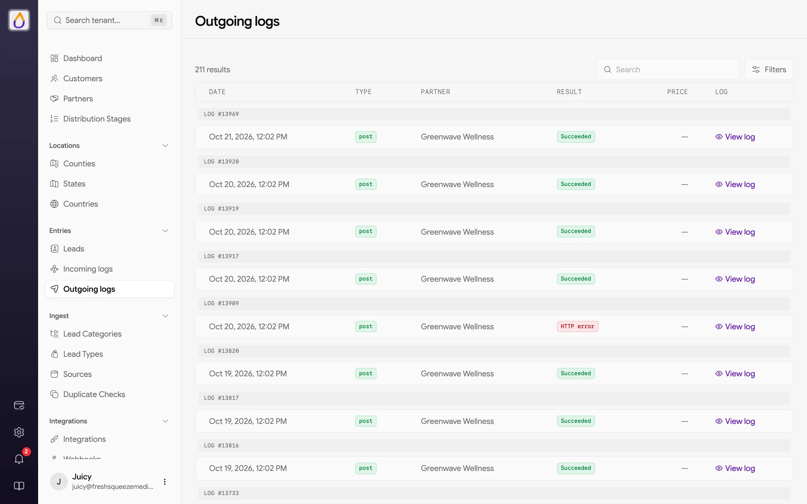Click the flame app logo icon
Screen dimensions: 807x504
(19, 20)
